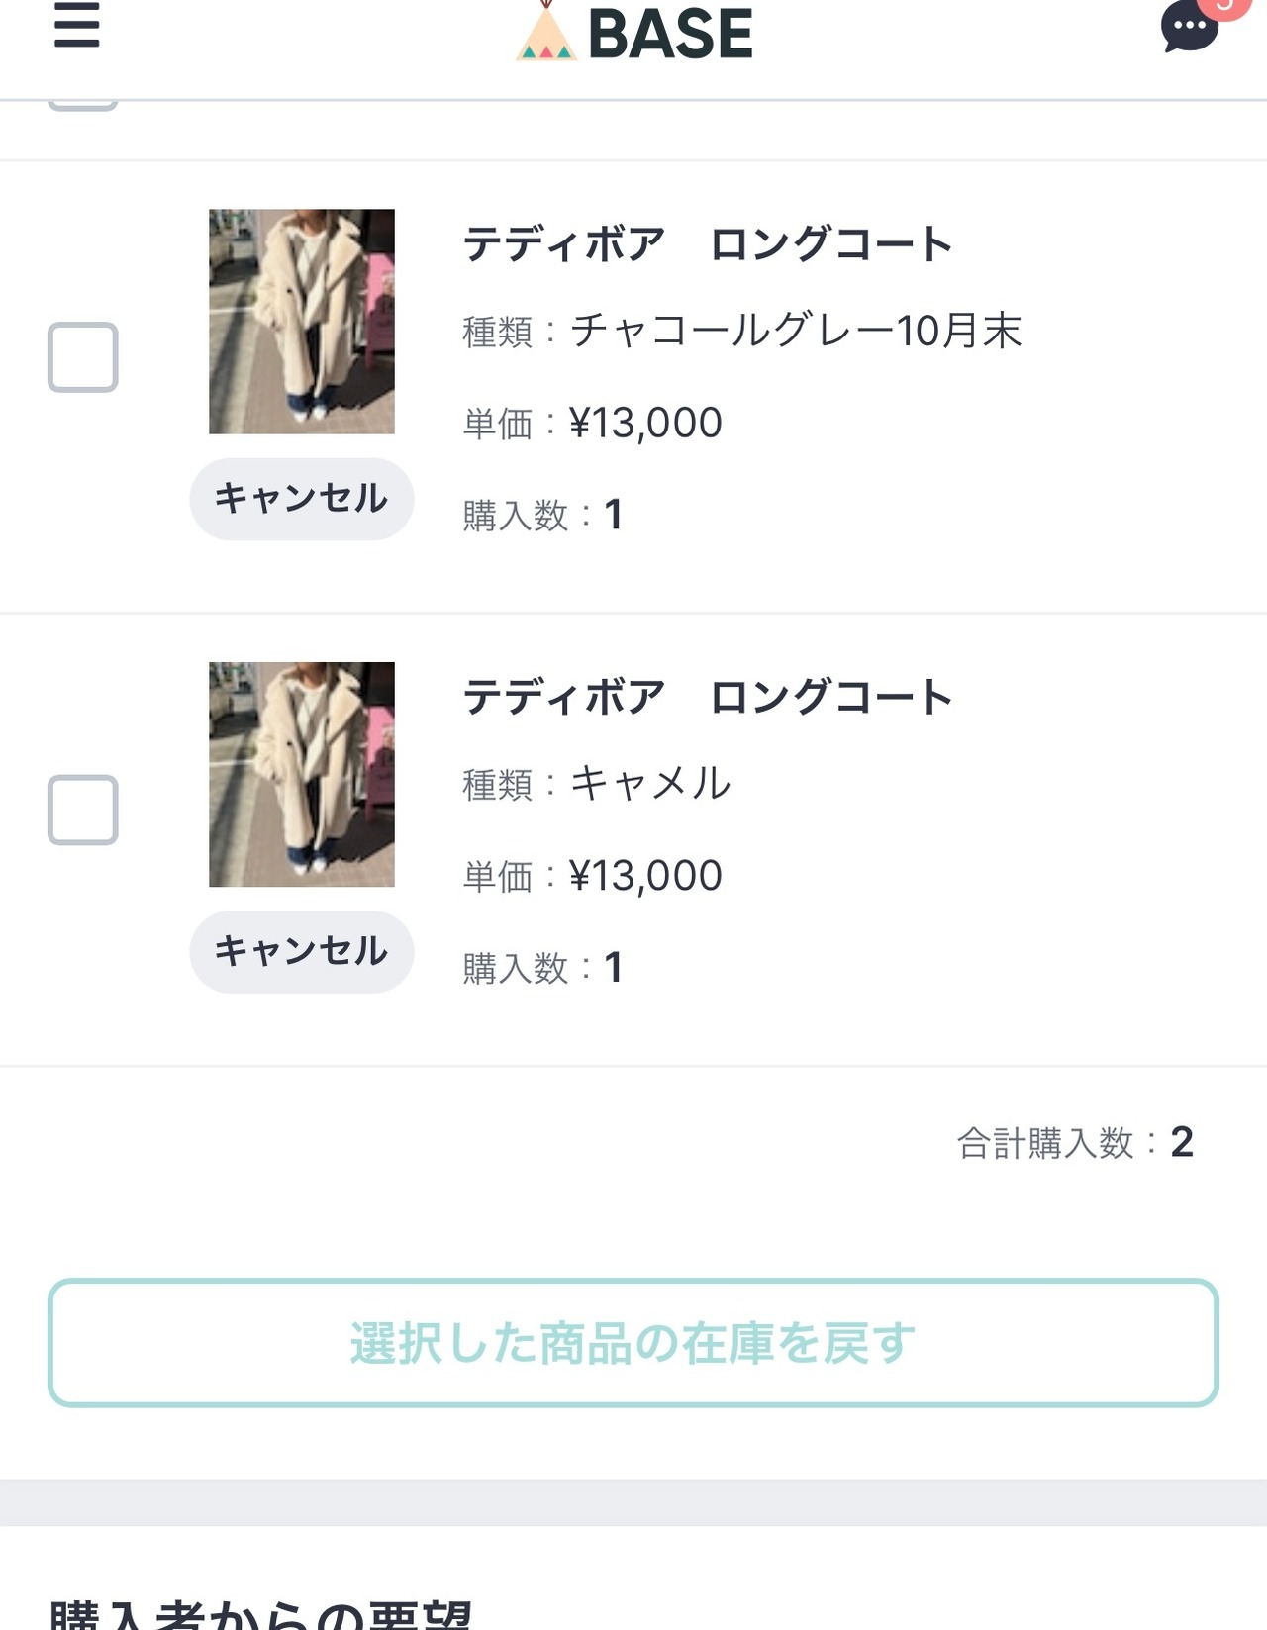
Task: Open thumbnail of the チャコールグレー coat
Action: 302,322
